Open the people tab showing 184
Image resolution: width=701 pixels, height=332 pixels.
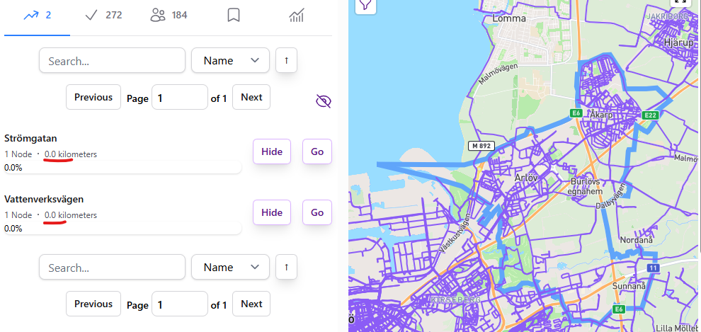coord(169,15)
